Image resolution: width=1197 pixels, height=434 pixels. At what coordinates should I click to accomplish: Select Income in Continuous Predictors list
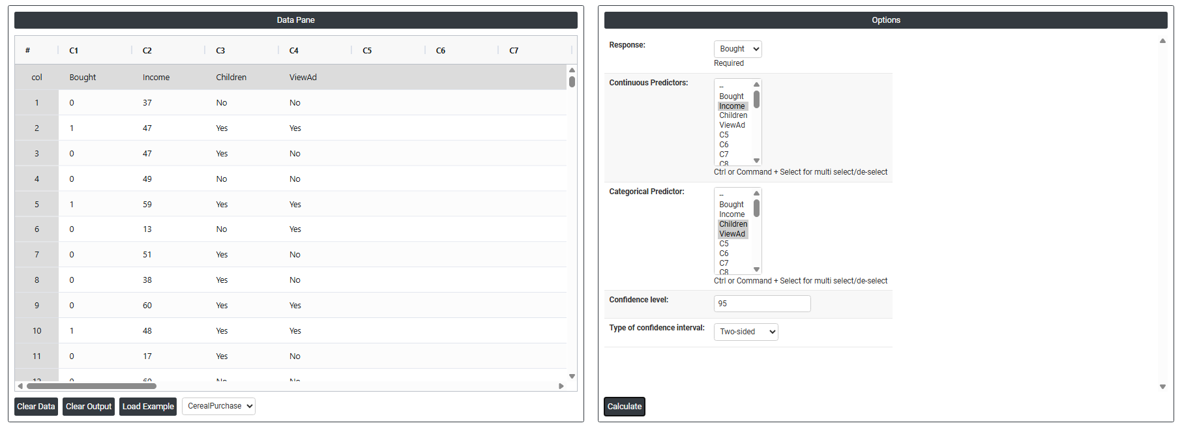(731, 106)
